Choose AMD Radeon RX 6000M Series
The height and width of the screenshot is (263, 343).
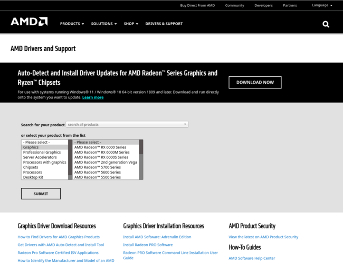pos(106,152)
